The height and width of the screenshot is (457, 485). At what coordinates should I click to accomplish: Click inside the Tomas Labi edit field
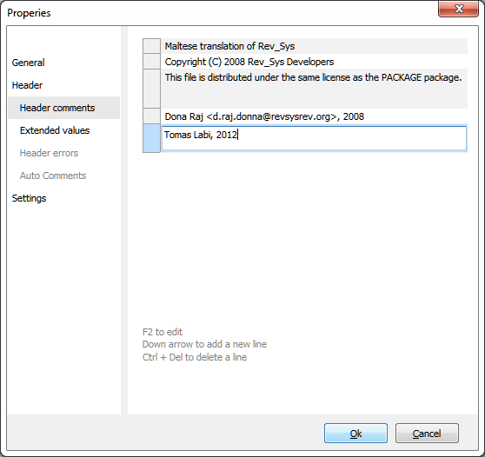point(314,138)
